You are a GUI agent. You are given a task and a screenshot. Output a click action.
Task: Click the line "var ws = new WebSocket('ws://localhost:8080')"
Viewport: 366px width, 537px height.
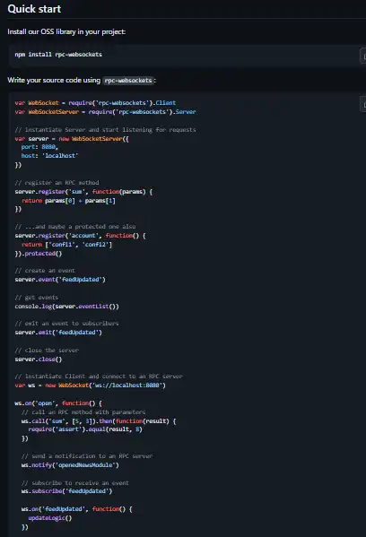90,385
